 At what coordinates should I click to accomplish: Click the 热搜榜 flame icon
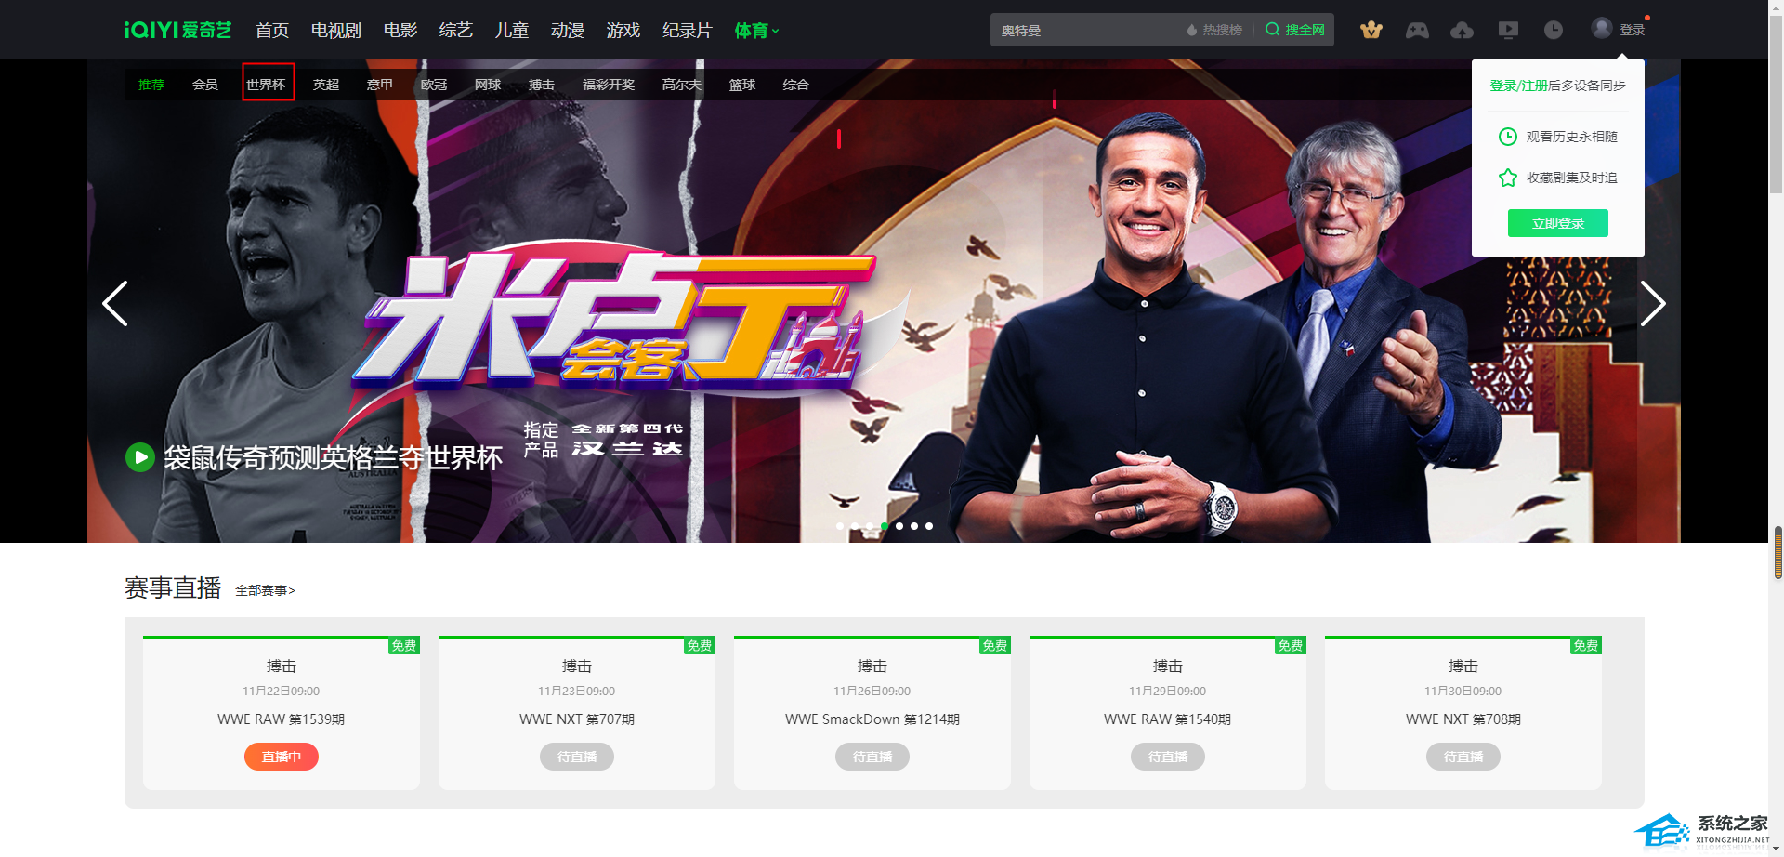pos(1191,30)
